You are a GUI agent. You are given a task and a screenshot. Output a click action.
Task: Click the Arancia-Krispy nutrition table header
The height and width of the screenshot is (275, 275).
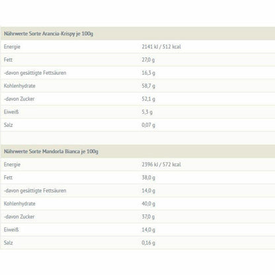click(x=48, y=34)
